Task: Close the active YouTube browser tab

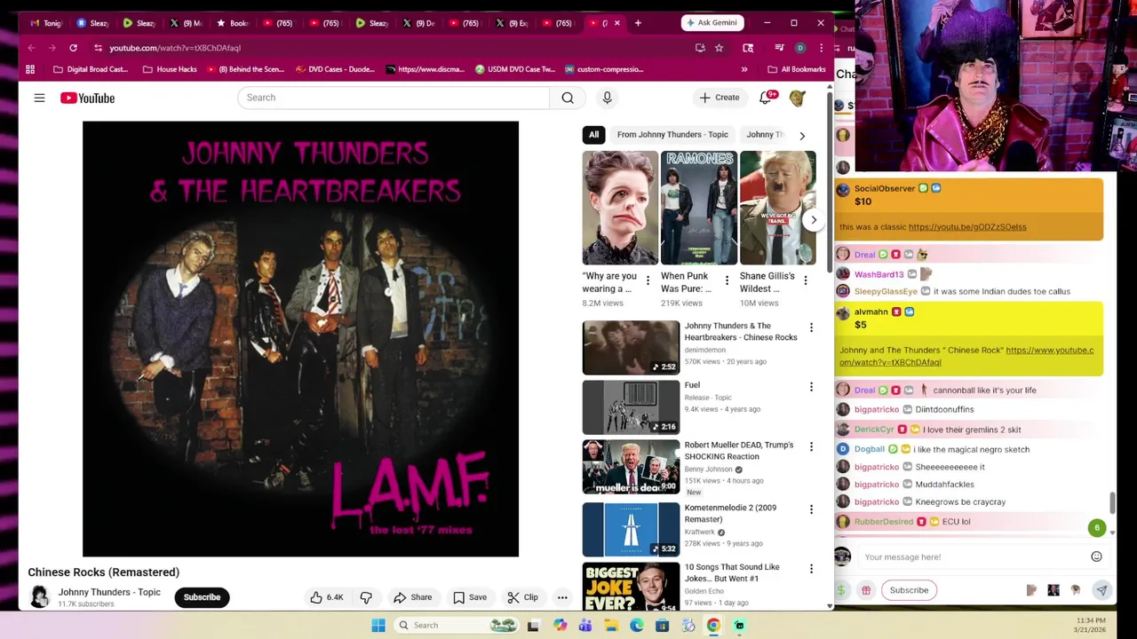Action: pyautogui.click(x=616, y=23)
